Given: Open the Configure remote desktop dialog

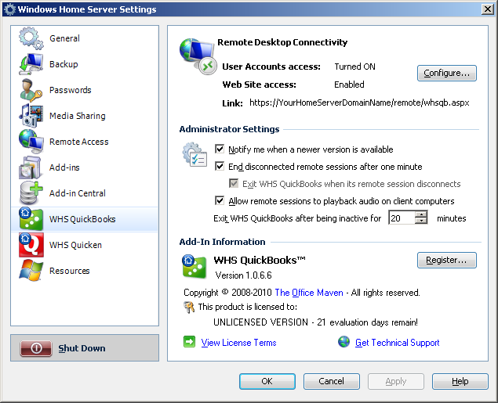Looking at the screenshot, I should pyautogui.click(x=447, y=74).
